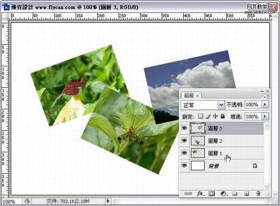Image resolution: width=280 pixels, height=206 pixels.
Task: Lock position move icon
Action: [215, 116]
